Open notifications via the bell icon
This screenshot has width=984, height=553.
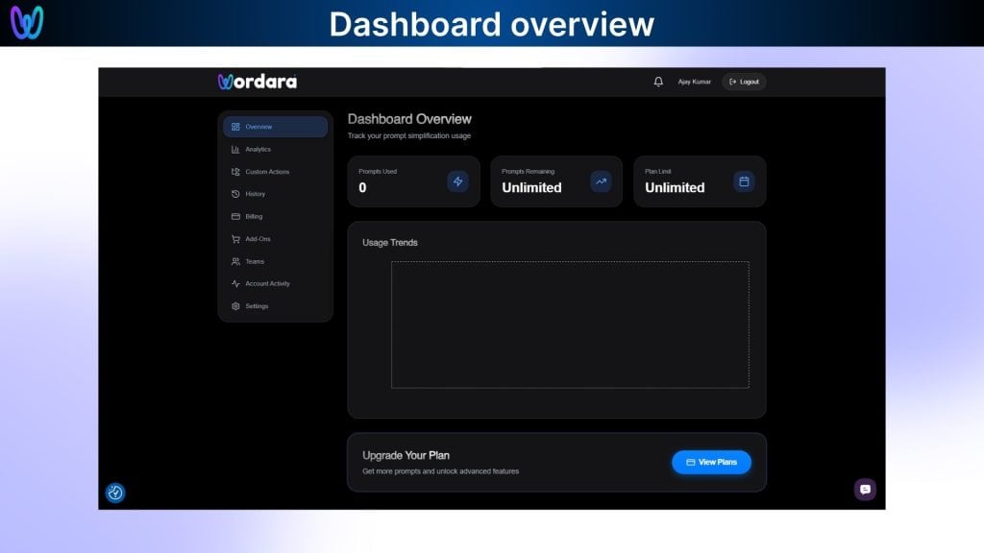[658, 82]
